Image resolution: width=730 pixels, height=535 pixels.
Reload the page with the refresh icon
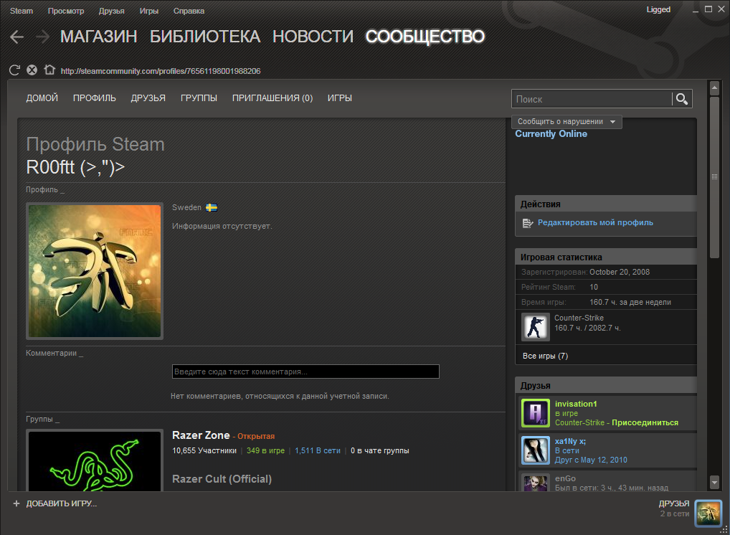[14, 70]
